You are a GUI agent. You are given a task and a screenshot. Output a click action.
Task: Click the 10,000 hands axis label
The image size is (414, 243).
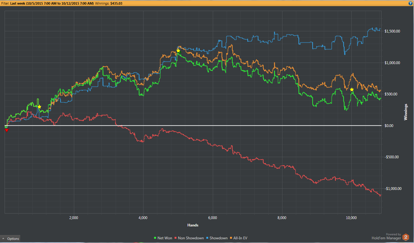tap(351, 218)
